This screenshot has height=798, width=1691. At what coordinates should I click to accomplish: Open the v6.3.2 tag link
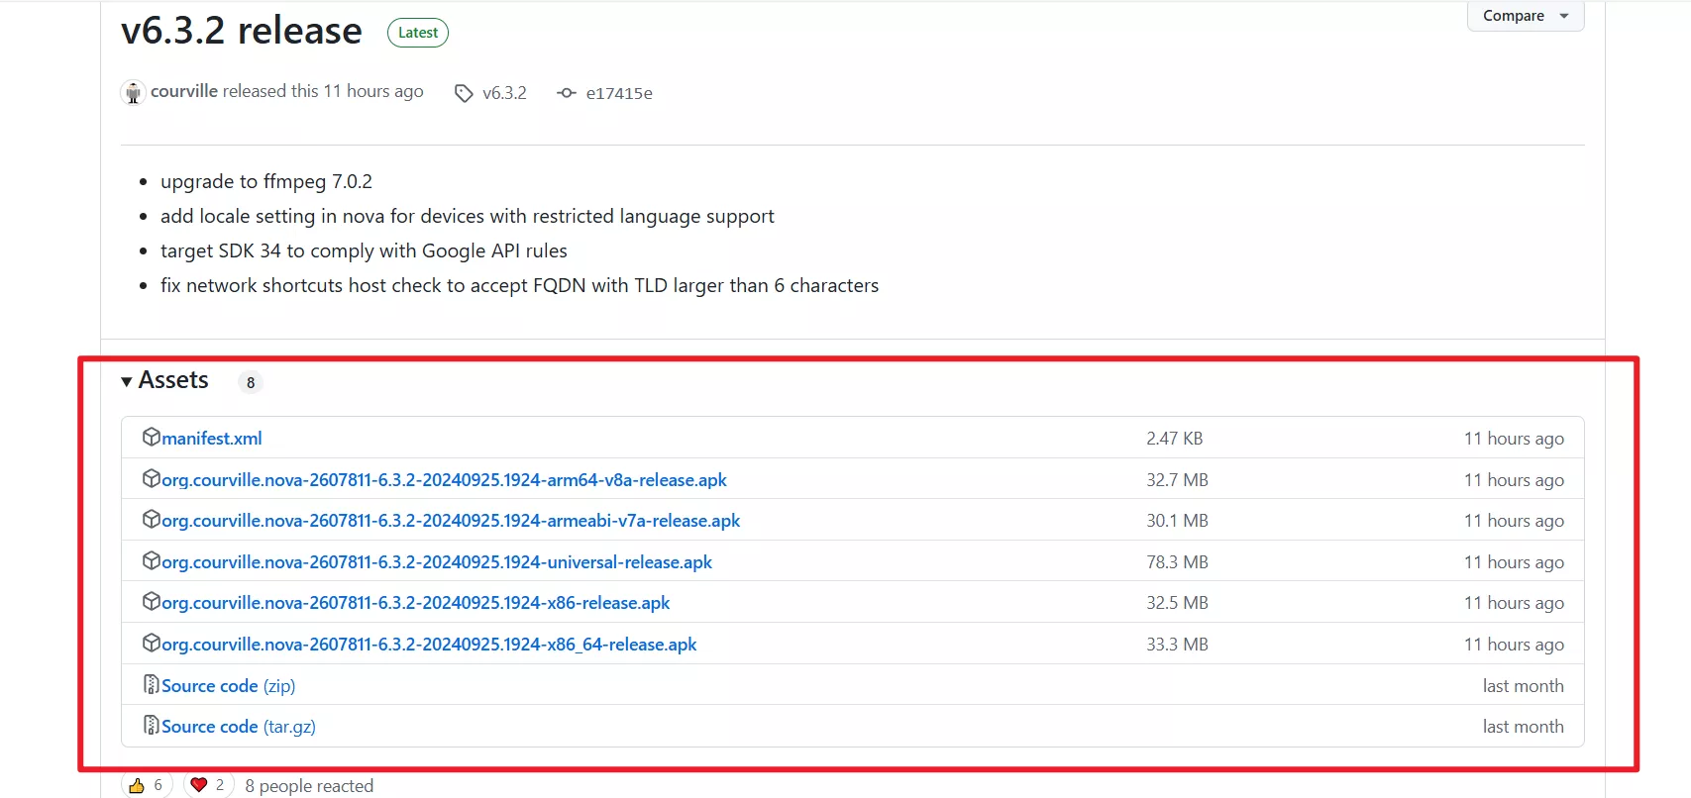[504, 93]
